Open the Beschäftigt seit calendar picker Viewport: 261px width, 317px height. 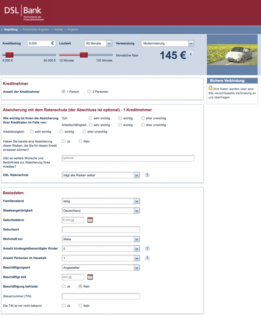(90, 277)
